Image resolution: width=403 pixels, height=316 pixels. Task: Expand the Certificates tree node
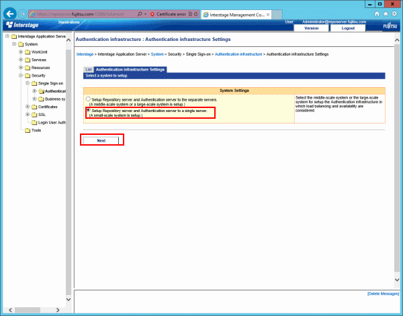click(x=28, y=107)
